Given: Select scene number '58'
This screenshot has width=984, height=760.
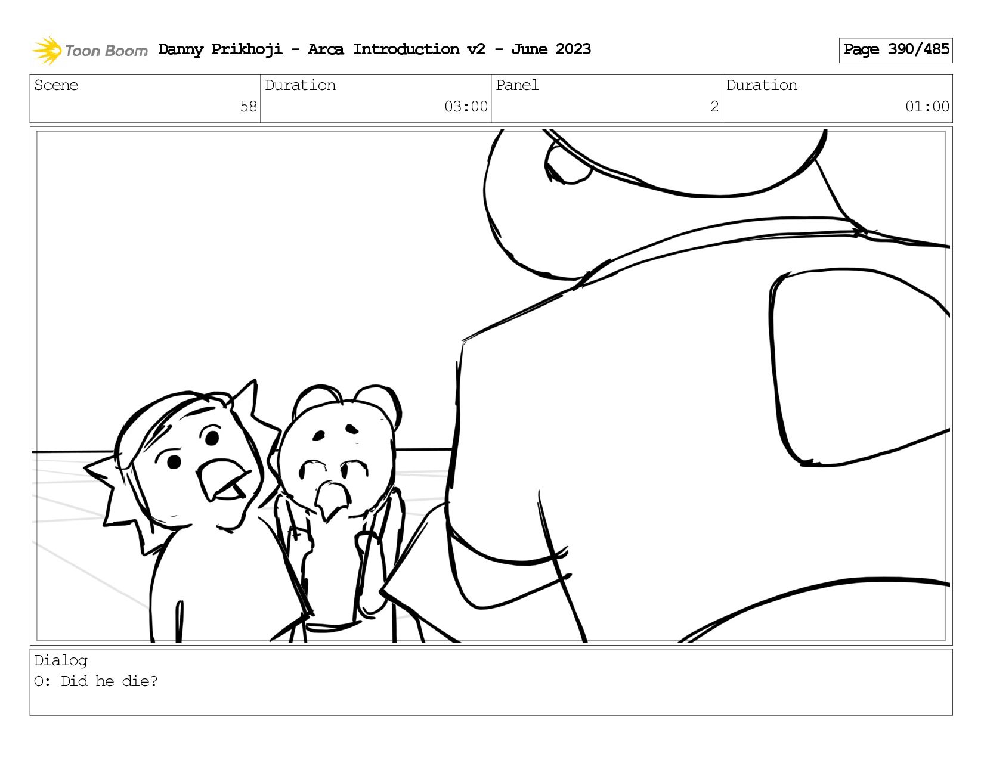Looking at the screenshot, I should tap(248, 107).
